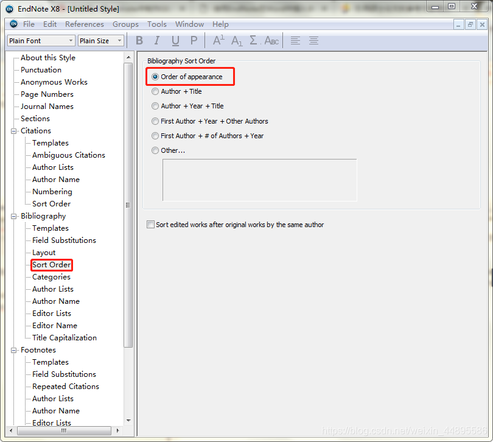Justify text alignment icon
493x442 pixels.
[x=313, y=41]
